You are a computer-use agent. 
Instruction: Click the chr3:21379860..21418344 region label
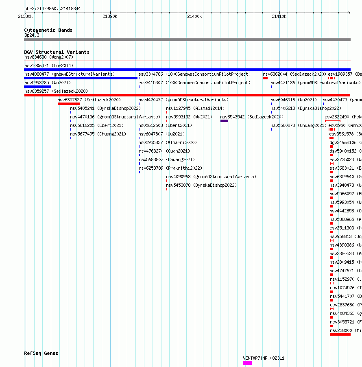coord(52,9)
